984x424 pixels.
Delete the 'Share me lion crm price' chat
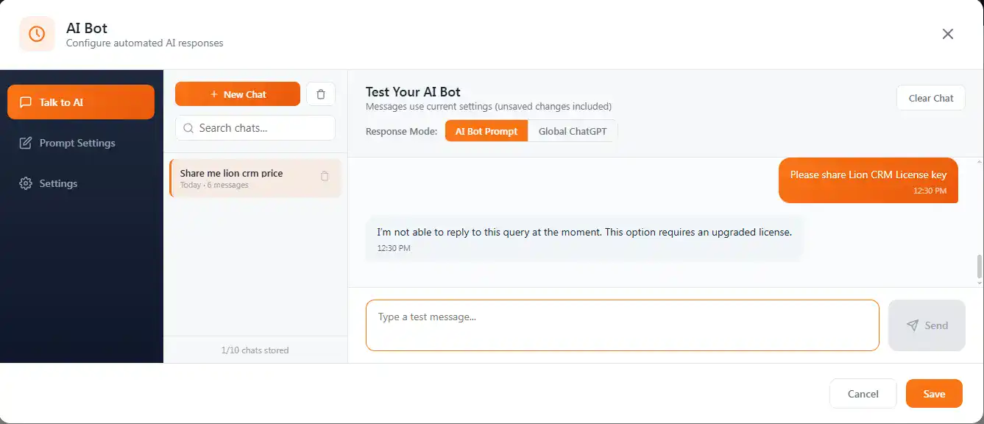click(325, 176)
